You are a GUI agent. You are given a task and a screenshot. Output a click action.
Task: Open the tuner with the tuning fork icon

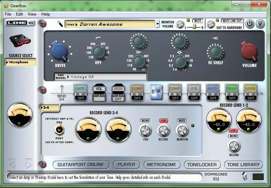260,24
